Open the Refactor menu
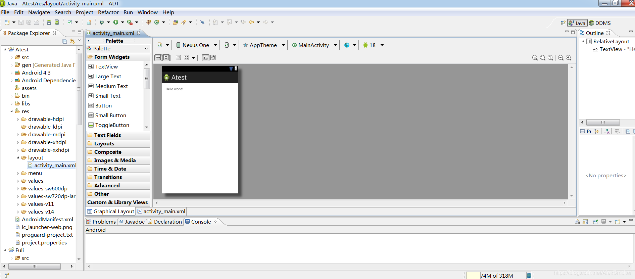Screen dimensions: 635x279 108,12
